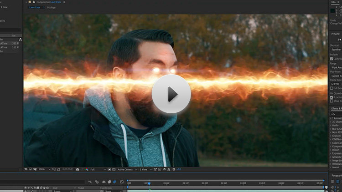The height and width of the screenshot is (192, 342).
Task: Expand the Animation Presets category
Action: tap(331, 118)
